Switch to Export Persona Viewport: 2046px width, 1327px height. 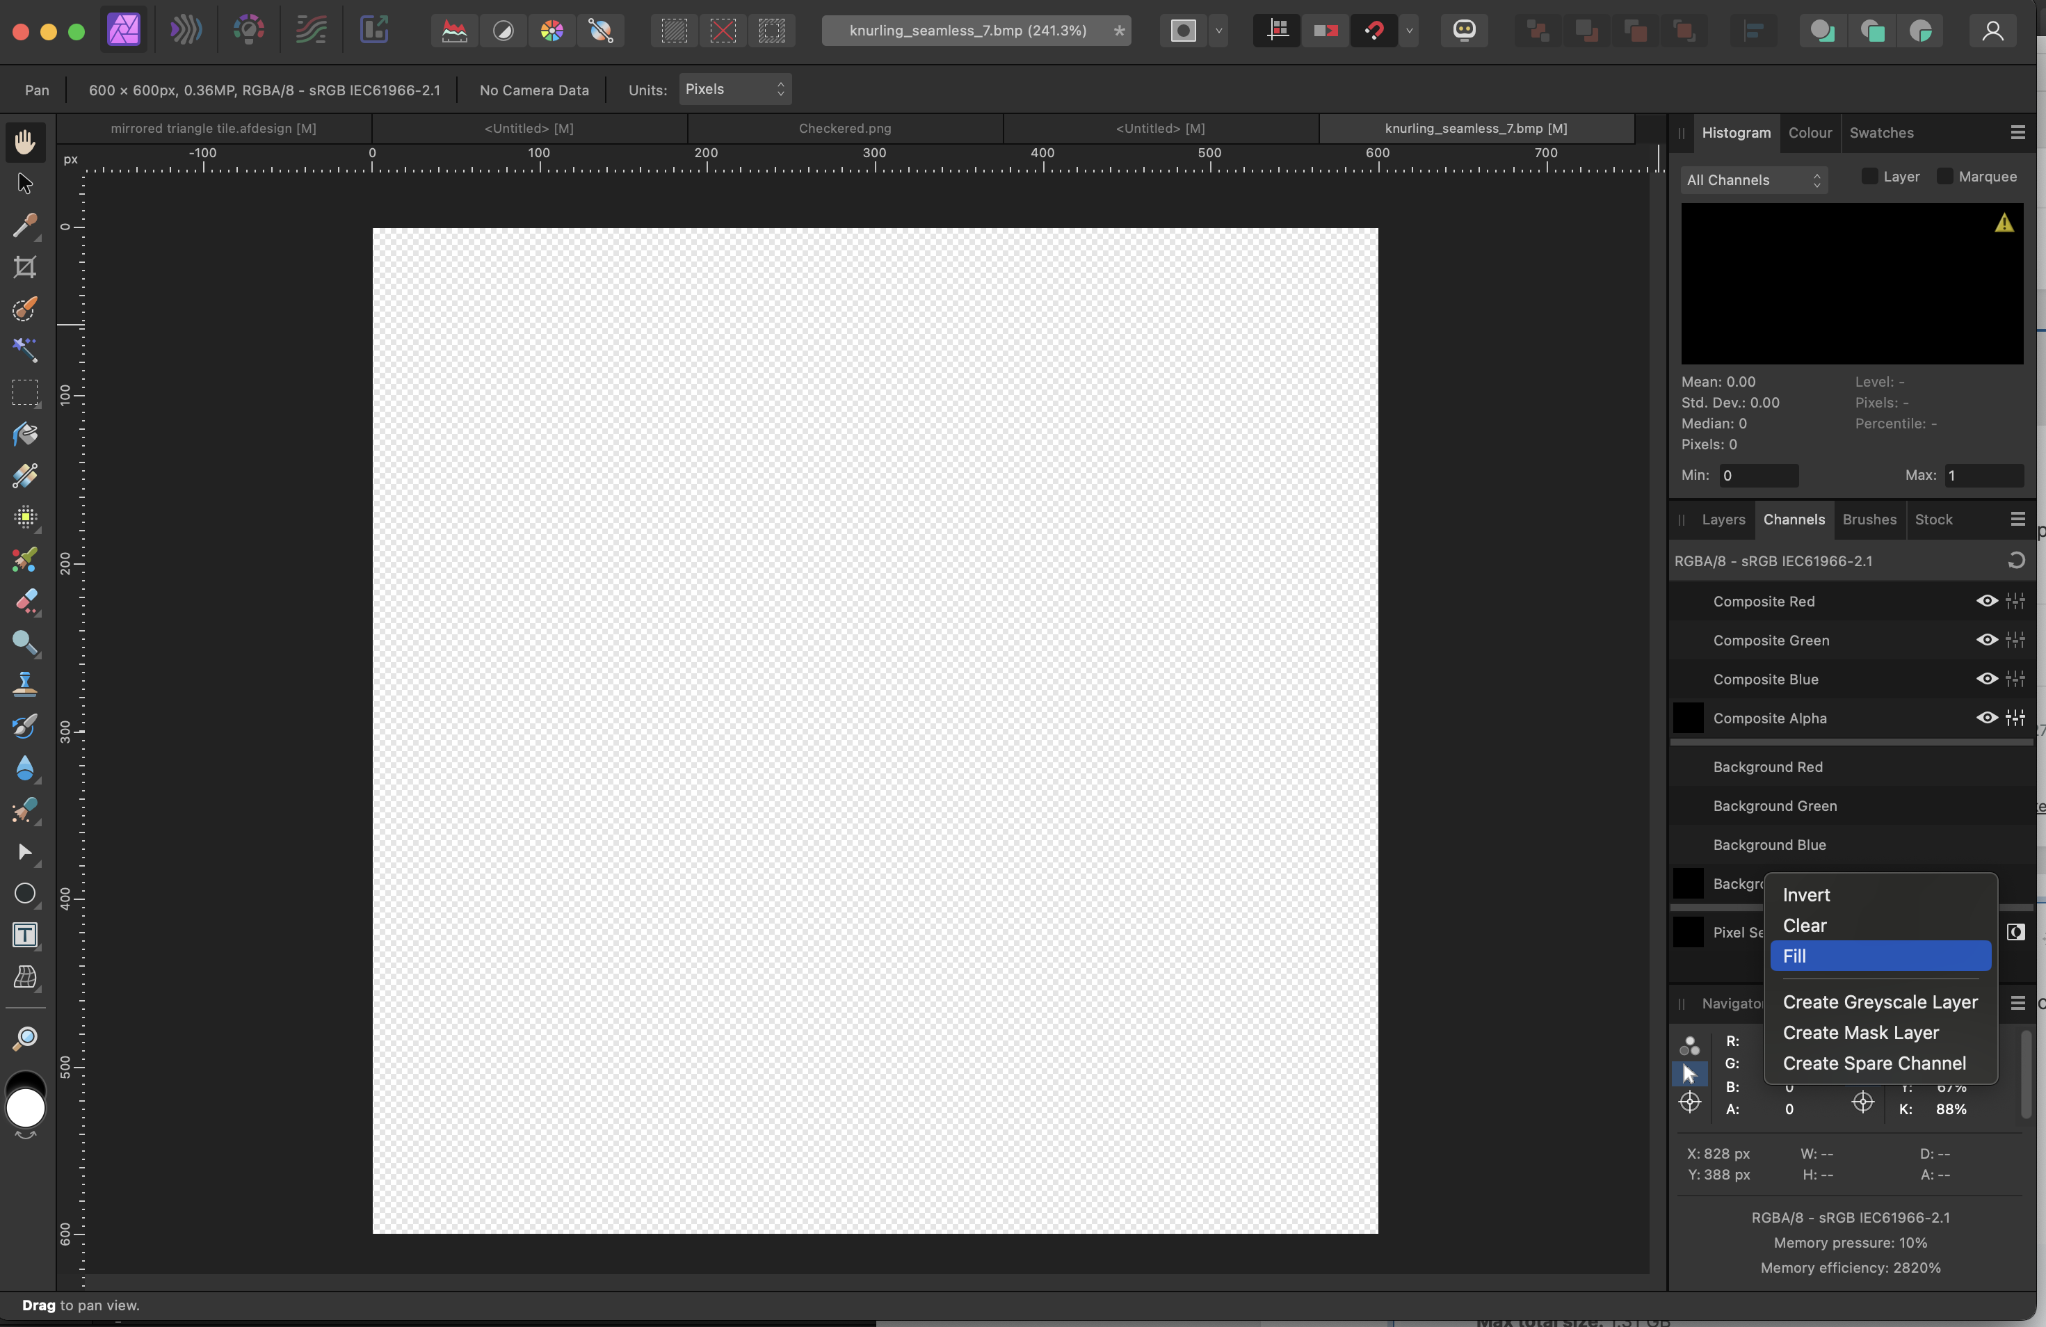(x=374, y=31)
